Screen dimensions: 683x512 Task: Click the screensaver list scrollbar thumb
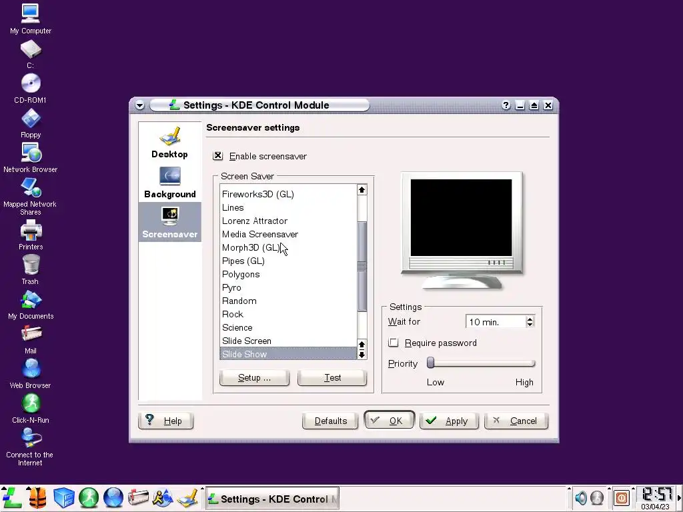point(362,267)
